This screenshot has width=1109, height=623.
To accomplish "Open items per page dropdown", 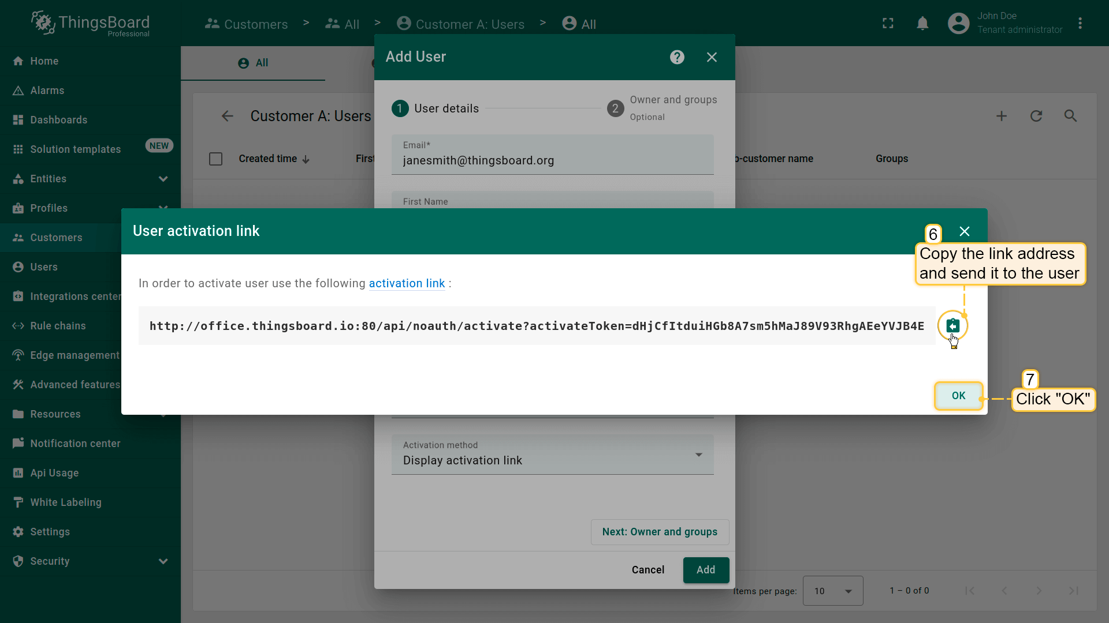I will (832, 591).
